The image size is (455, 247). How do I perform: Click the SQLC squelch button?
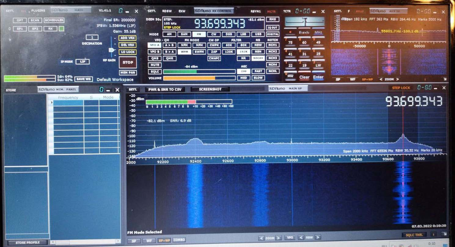point(155,72)
